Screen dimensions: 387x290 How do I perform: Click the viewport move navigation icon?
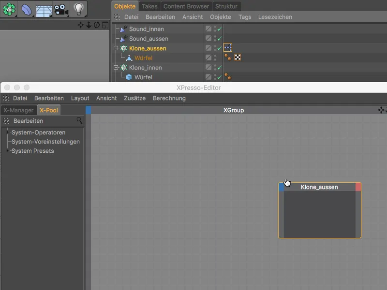81,25
